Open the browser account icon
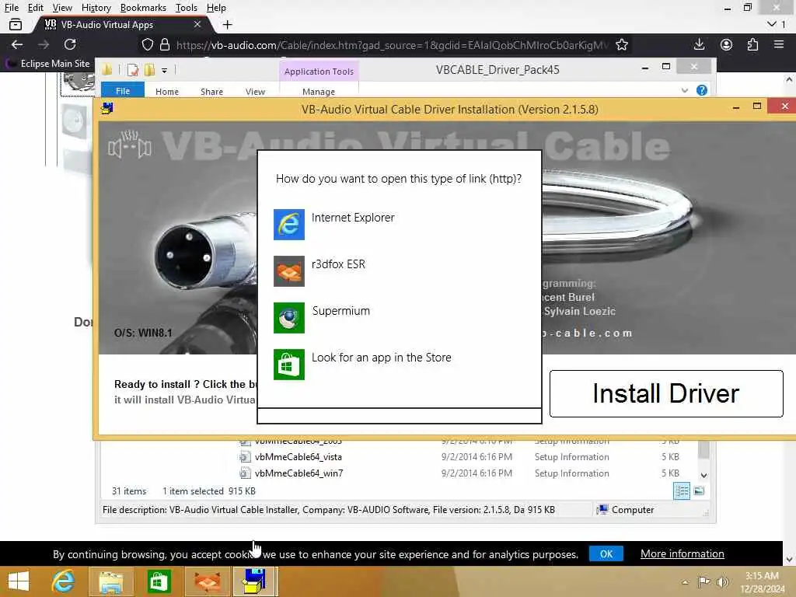This screenshot has height=597, width=796. pos(726,44)
